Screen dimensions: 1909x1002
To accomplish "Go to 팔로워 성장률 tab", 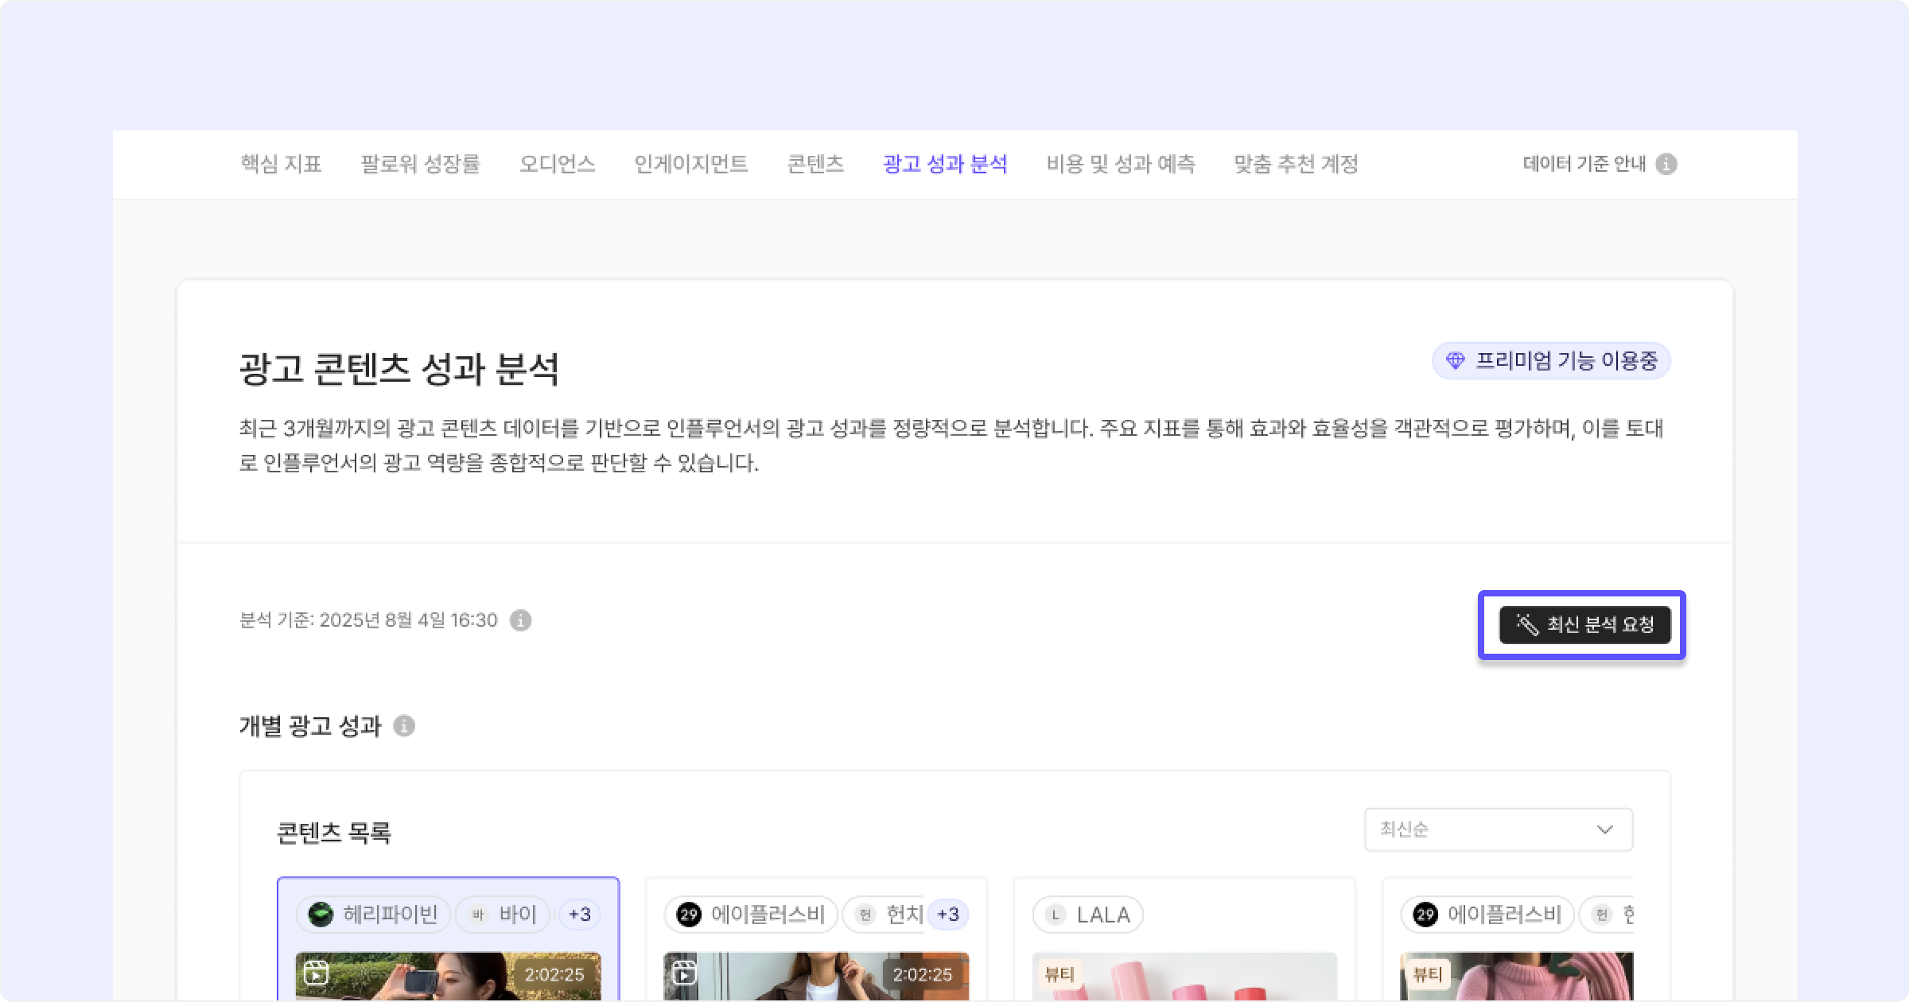I will coord(420,164).
